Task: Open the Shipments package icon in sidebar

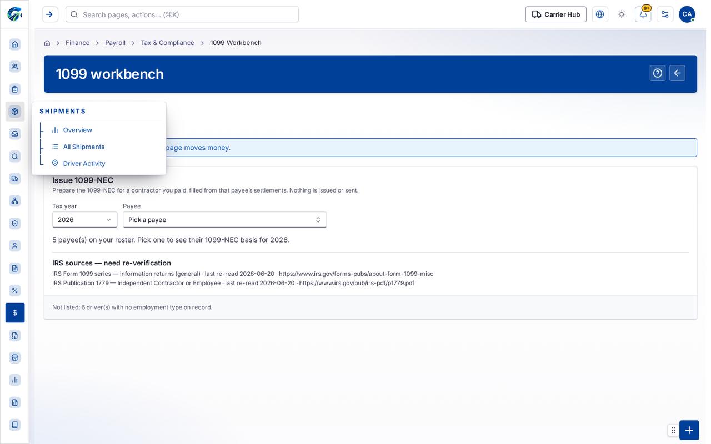Action: 15,112
